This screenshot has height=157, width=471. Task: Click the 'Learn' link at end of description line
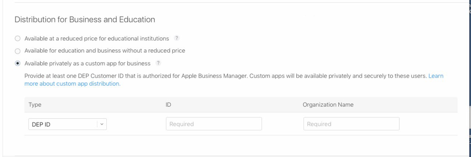click(x=436, y=76)
